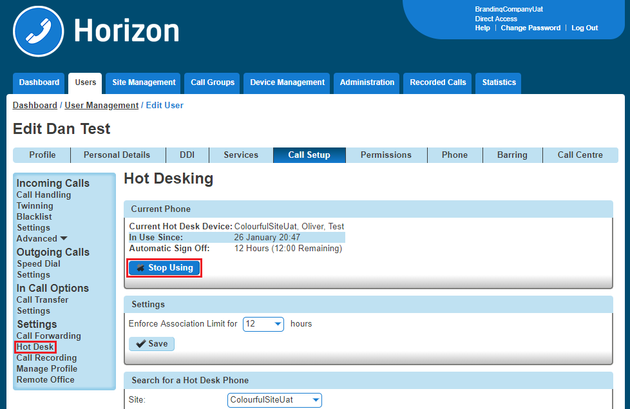Open the Device Management tab
630x409 pixels.
pos(287,82)
